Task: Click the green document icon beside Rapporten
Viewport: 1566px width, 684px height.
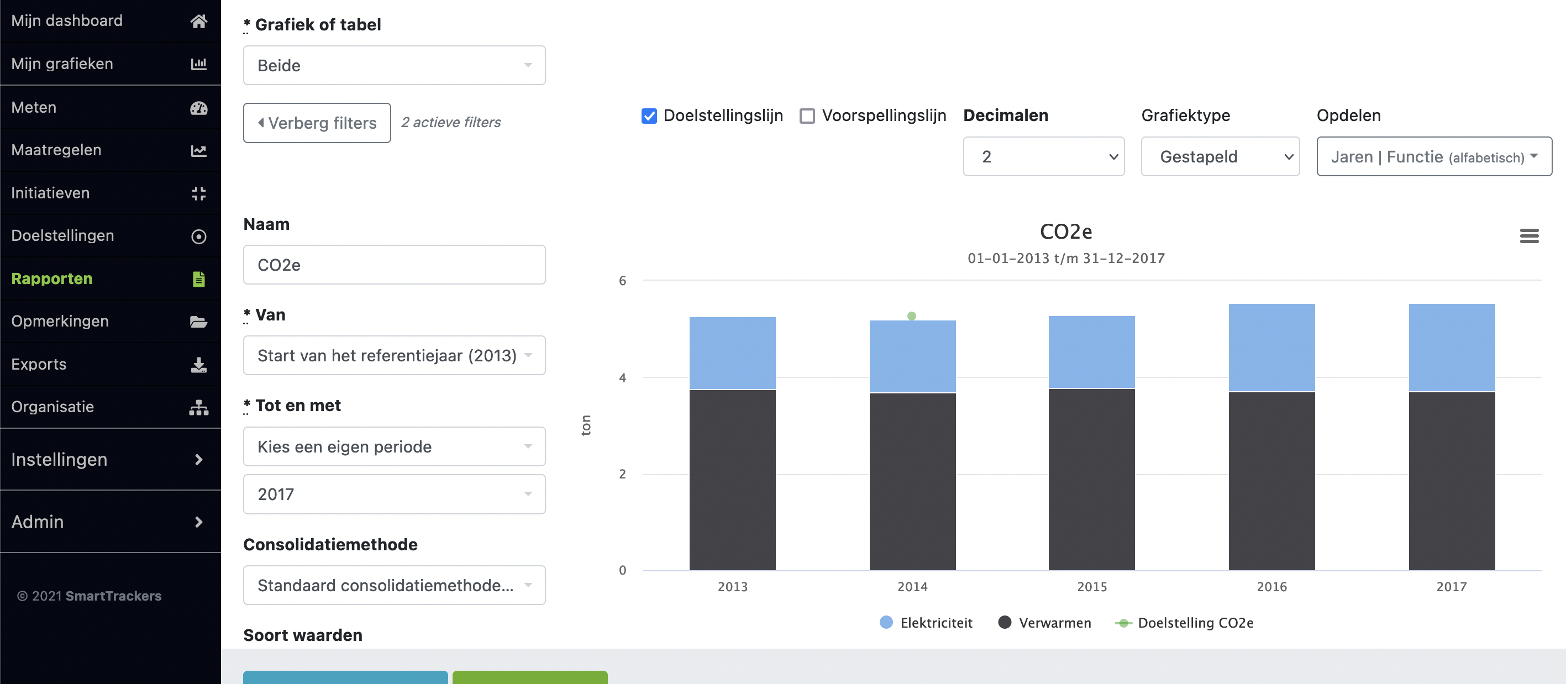Action: tap(198, 279)
